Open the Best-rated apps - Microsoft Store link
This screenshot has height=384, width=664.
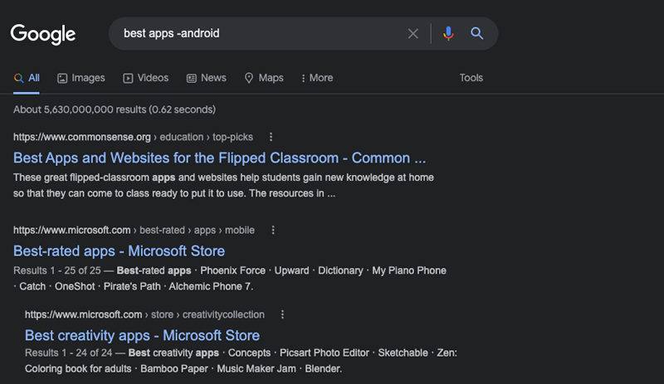click(x=119, y=251)
